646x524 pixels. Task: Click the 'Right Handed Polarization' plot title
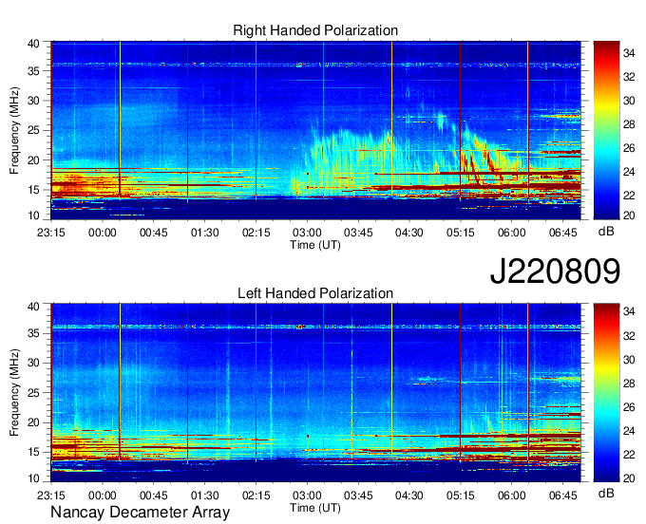tap(315, 30)
